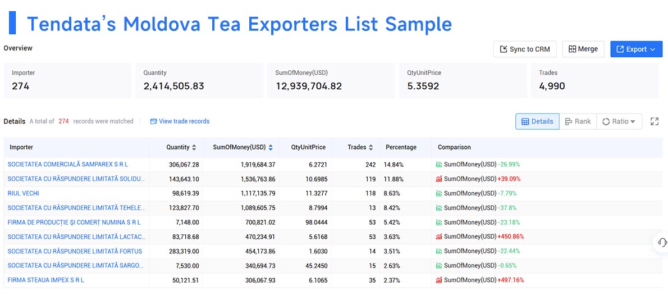Click the QtyUnitPrice overview card 5.3592
The image size is (668, 295).
point(463,80)
